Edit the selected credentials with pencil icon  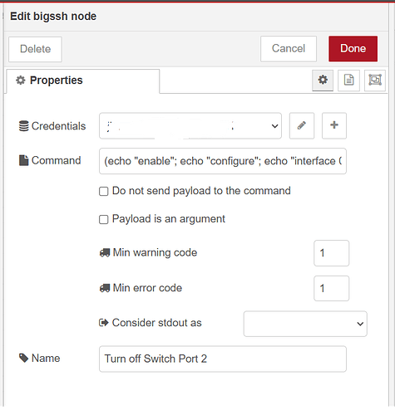302,125
